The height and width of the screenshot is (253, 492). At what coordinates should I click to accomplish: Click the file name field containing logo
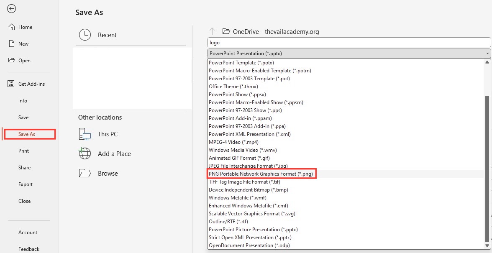349,42
